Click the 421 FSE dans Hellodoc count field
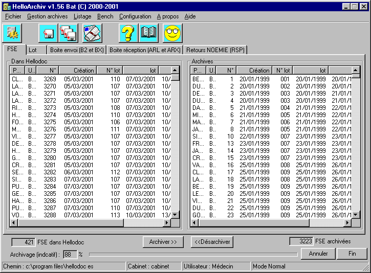 click(24, 242)
